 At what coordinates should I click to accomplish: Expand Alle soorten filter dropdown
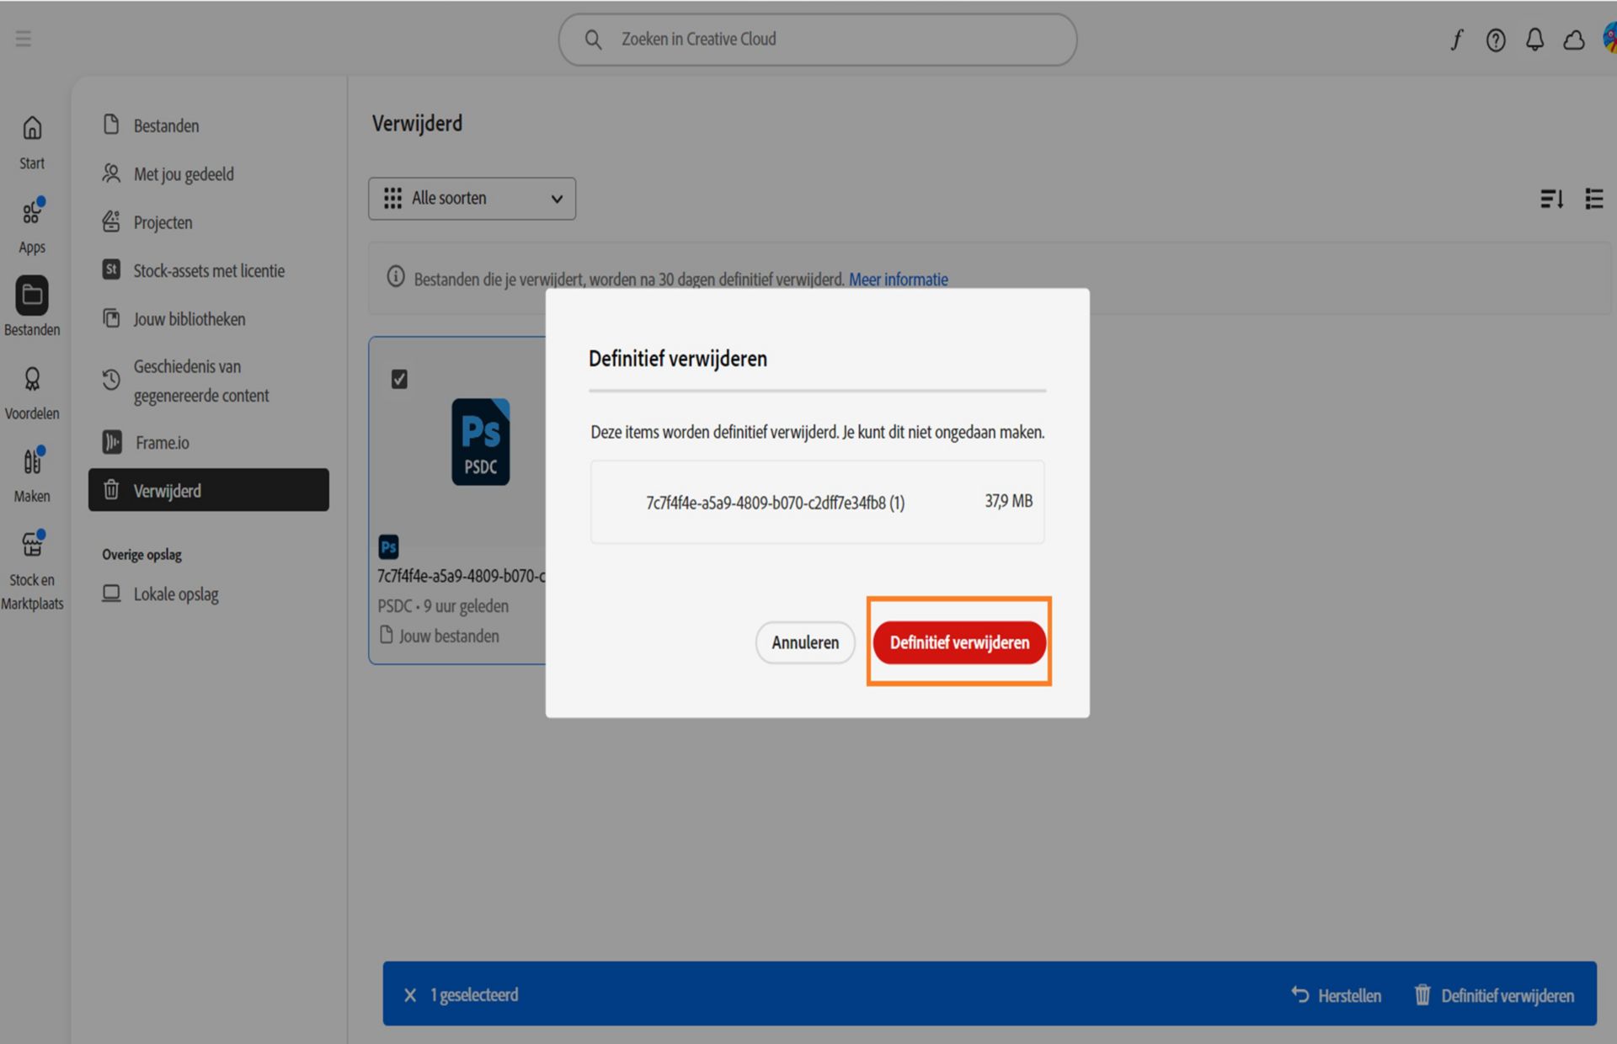(472, 199)
